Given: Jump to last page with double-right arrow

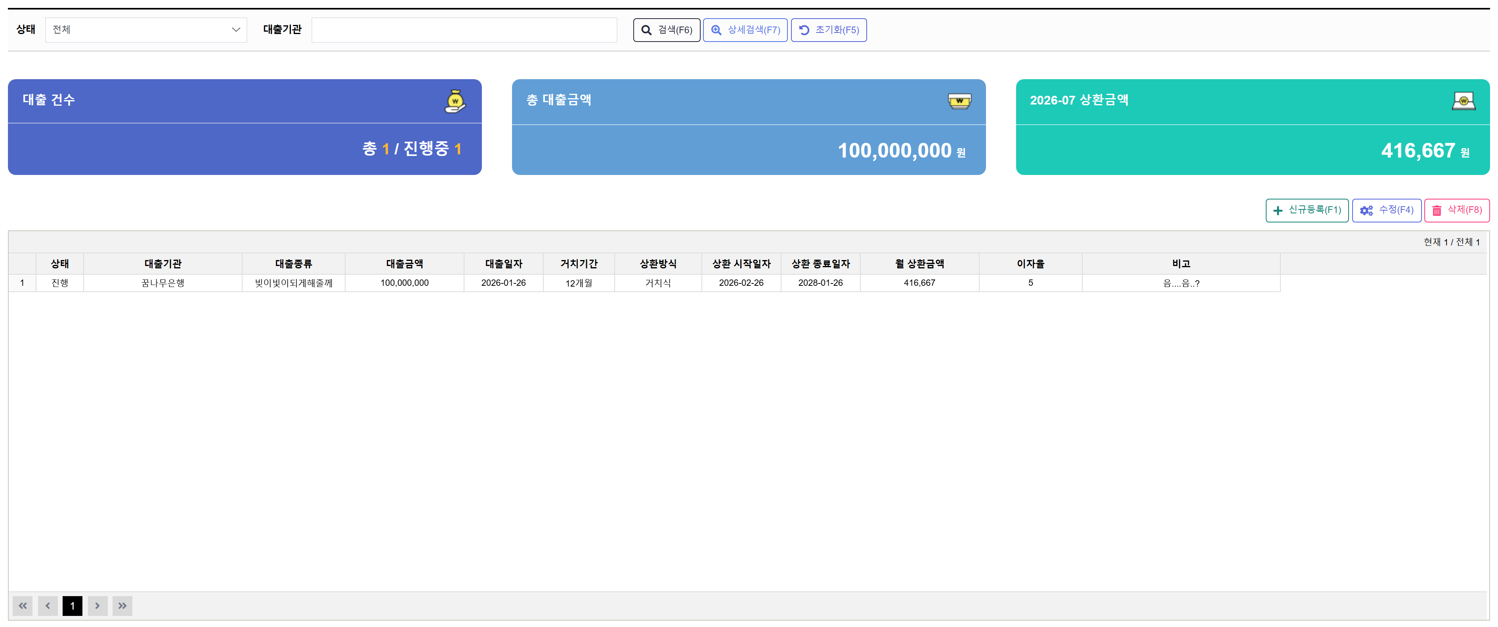Looking at the screenshot, I should click(x=123, y=606).
